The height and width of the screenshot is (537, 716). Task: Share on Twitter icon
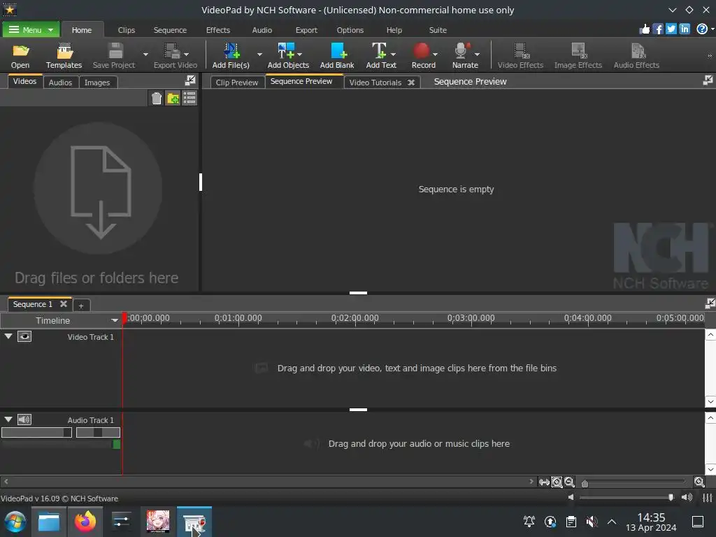point(671,29)
